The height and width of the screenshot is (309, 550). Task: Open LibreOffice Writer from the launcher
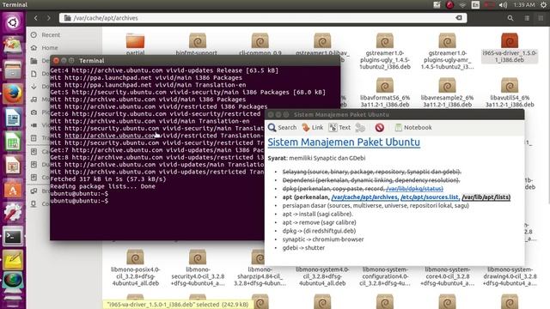[13, 118]
